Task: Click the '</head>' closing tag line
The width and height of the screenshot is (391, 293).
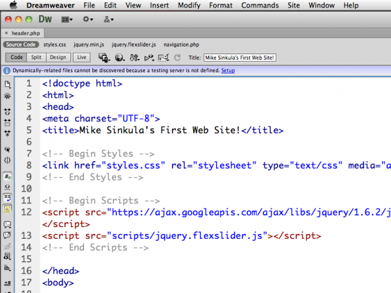Action: 60,271
